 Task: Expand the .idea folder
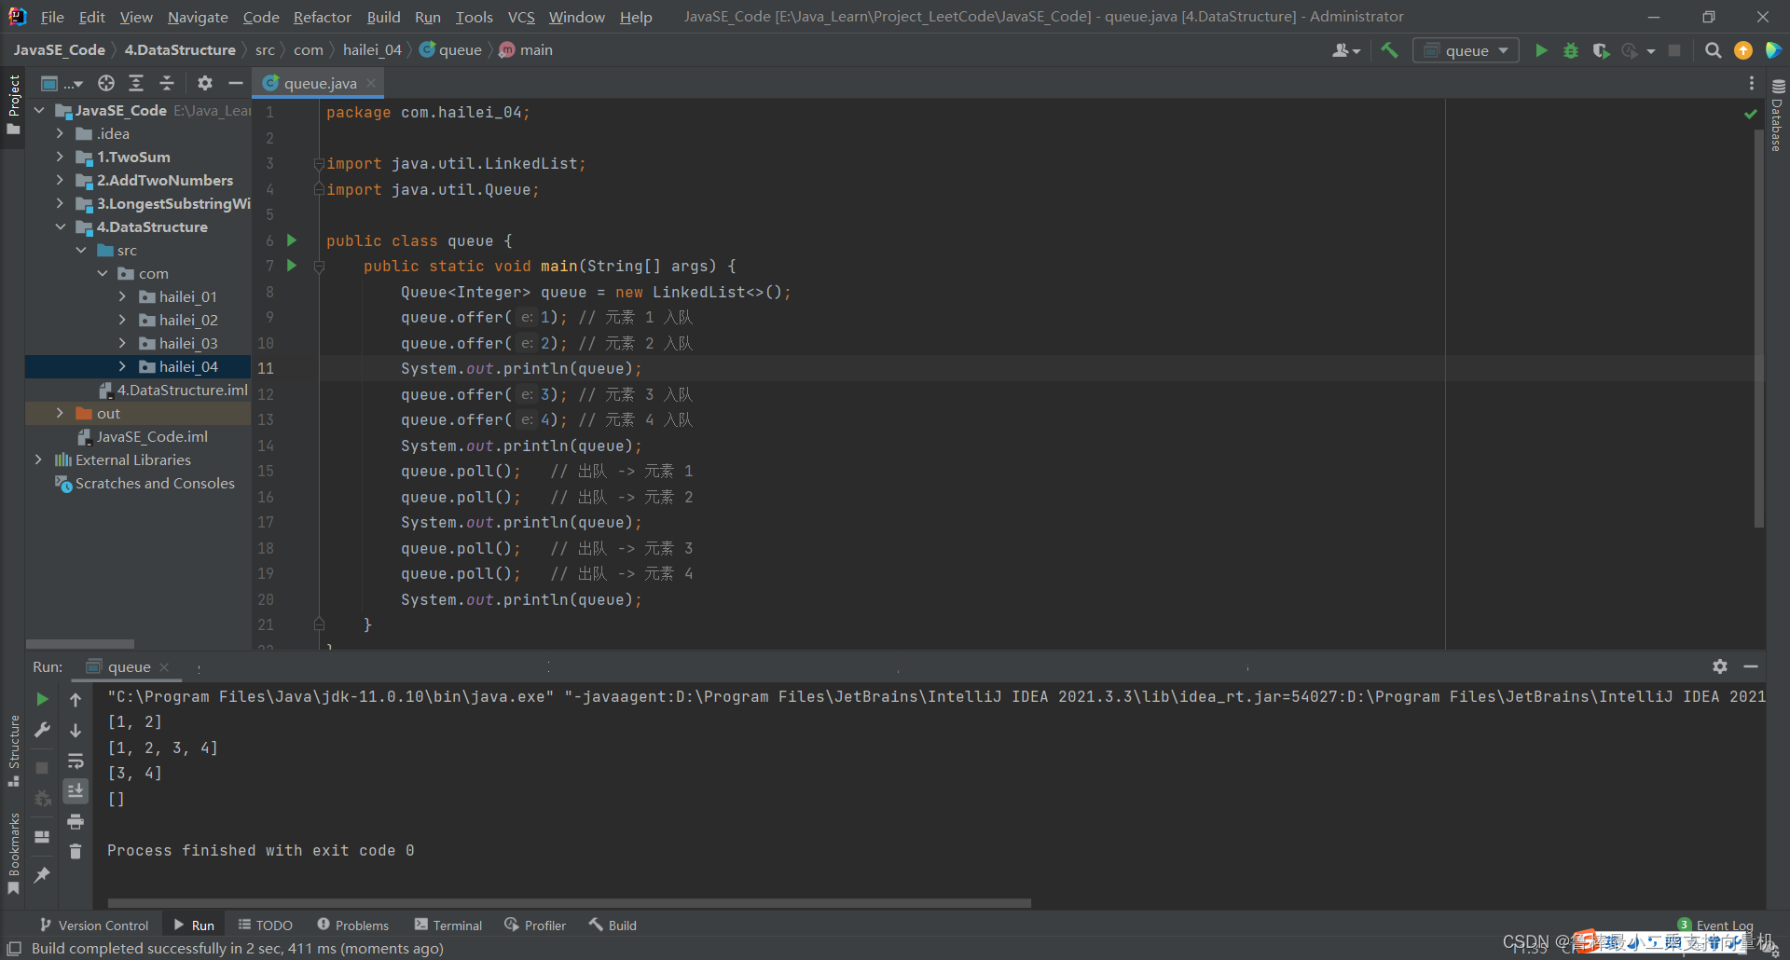pos(60,133)
